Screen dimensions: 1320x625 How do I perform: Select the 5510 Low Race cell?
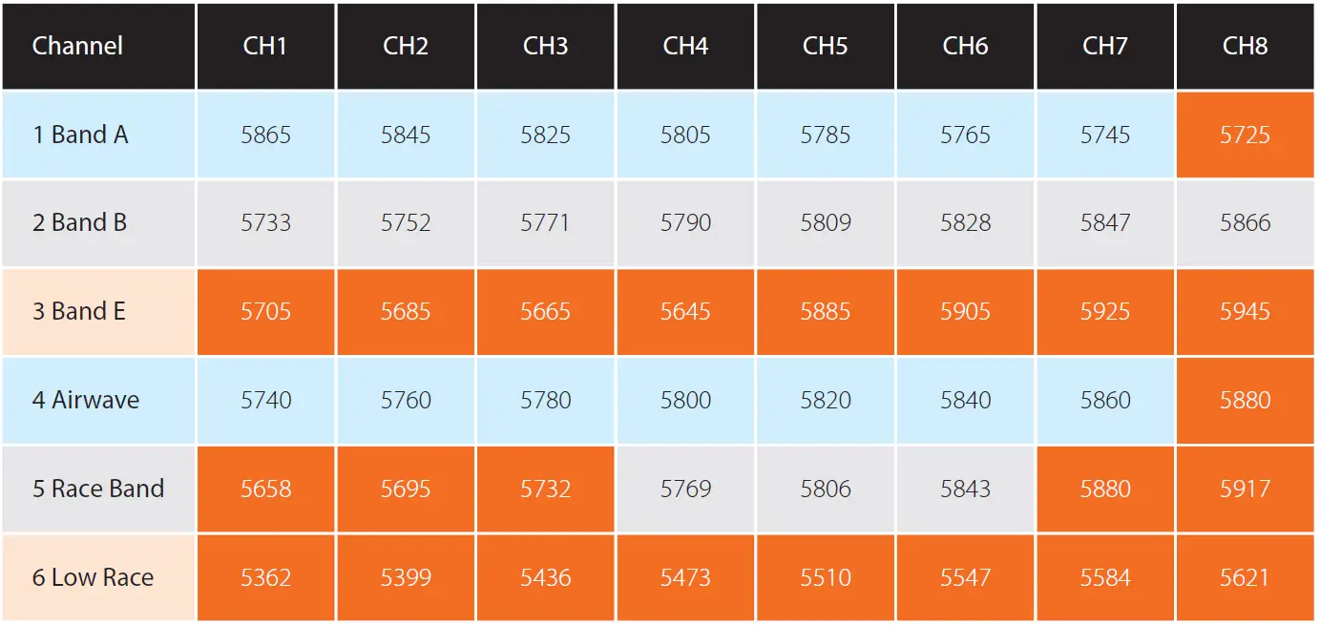tap(826, 577)
